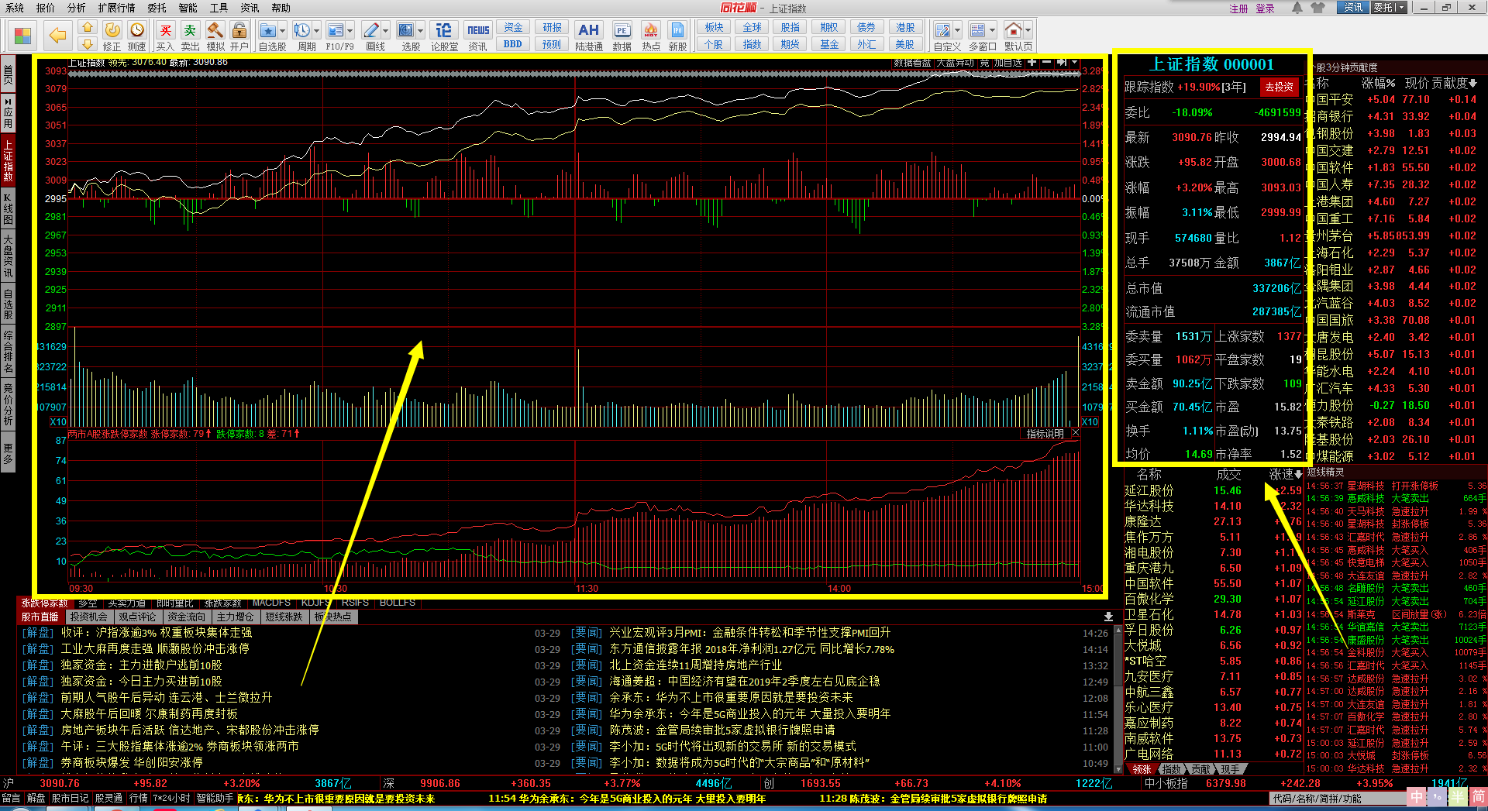Screen dimensions: 1488x811
Task: Switch to the KDJFS indicator tab
Action: pyautogui.click(x=316, y=603)
